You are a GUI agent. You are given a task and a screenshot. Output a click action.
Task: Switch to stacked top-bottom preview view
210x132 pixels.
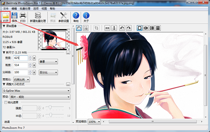click(158, 28)
